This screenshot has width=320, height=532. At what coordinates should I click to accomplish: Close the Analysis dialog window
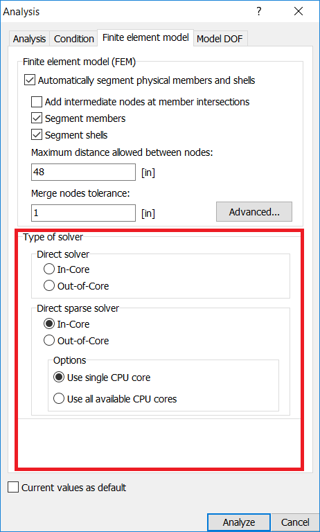click(299, 12)
